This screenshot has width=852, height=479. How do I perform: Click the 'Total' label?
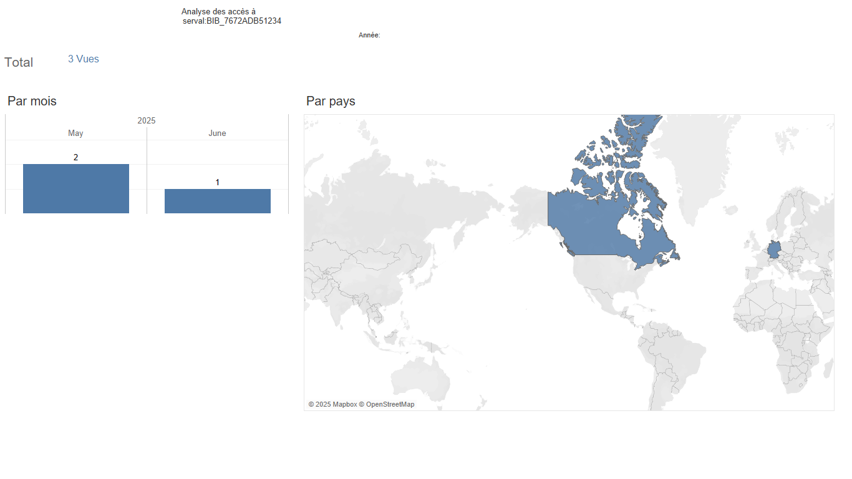pyautogui.click(x=19, y=62)
